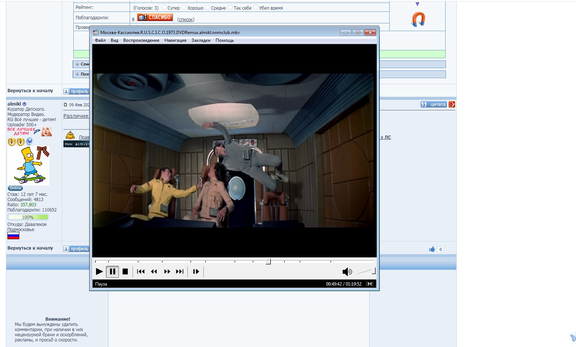Click the gold medal award icons
The width and height of the screenshot is (576, 347).
16,141
